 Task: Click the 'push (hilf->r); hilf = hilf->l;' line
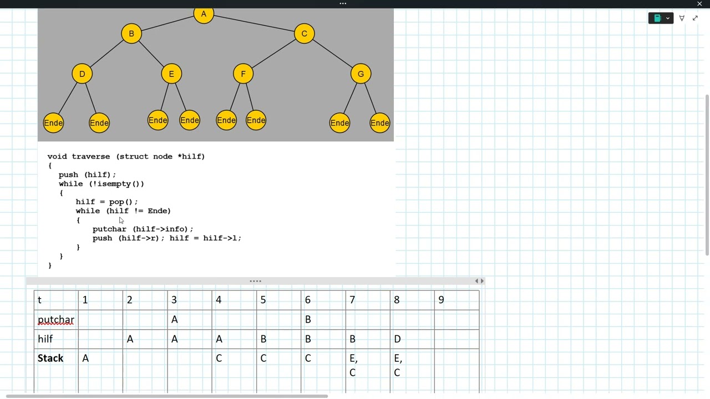[x=167, y=238]
